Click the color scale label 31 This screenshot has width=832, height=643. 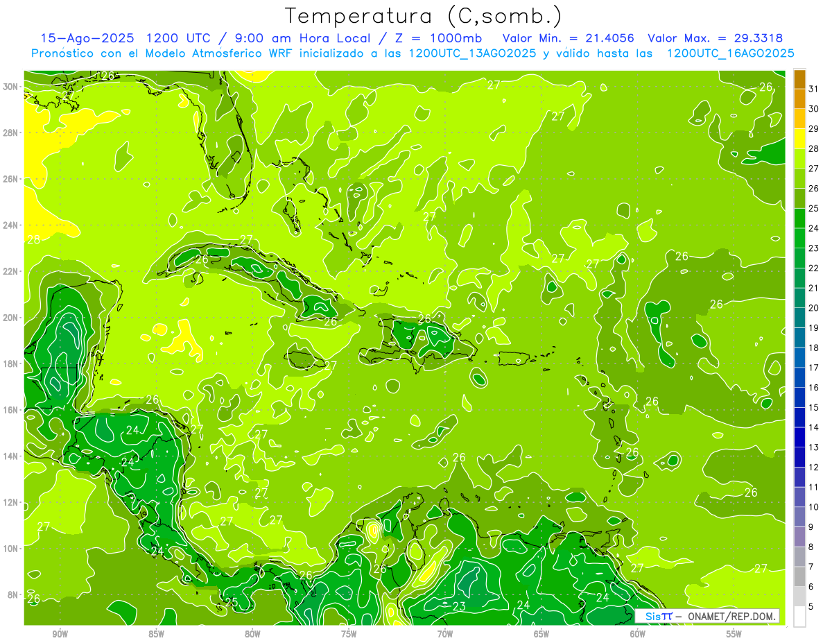(814, 89)
